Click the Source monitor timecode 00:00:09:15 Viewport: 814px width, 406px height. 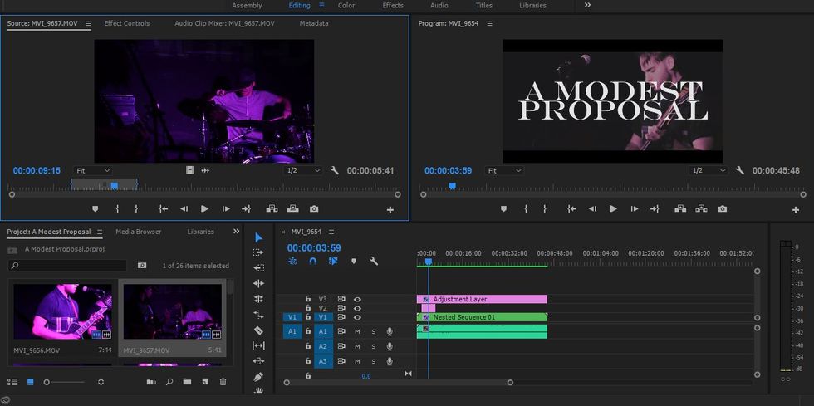(x=37, y=170)
